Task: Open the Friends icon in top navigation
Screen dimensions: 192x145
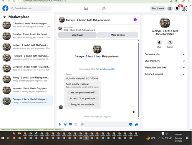Action: coord(104,8)
